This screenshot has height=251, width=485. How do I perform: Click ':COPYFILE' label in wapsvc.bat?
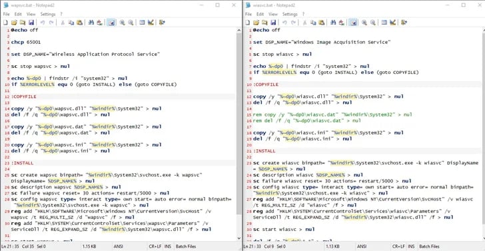point(24,97)
